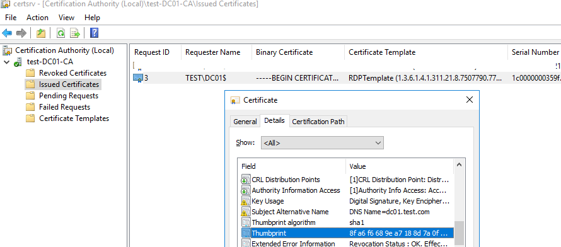561x247 pixels.
Task: Select the Revoked Certificates label
Action: [72, 73]
